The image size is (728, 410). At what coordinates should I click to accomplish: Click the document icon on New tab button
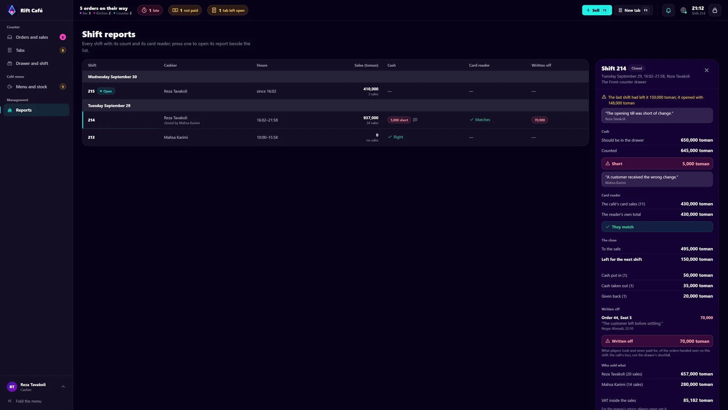pyautogui.click(x=620, y=10)
